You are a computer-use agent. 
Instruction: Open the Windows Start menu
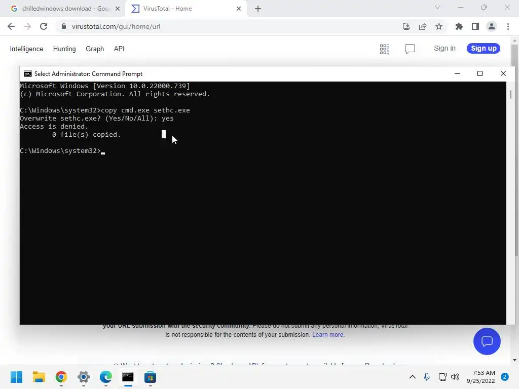(17, 377)
